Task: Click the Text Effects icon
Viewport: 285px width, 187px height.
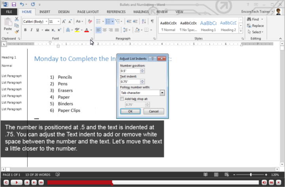Action: pyautogui.click(x=68, y=30)
